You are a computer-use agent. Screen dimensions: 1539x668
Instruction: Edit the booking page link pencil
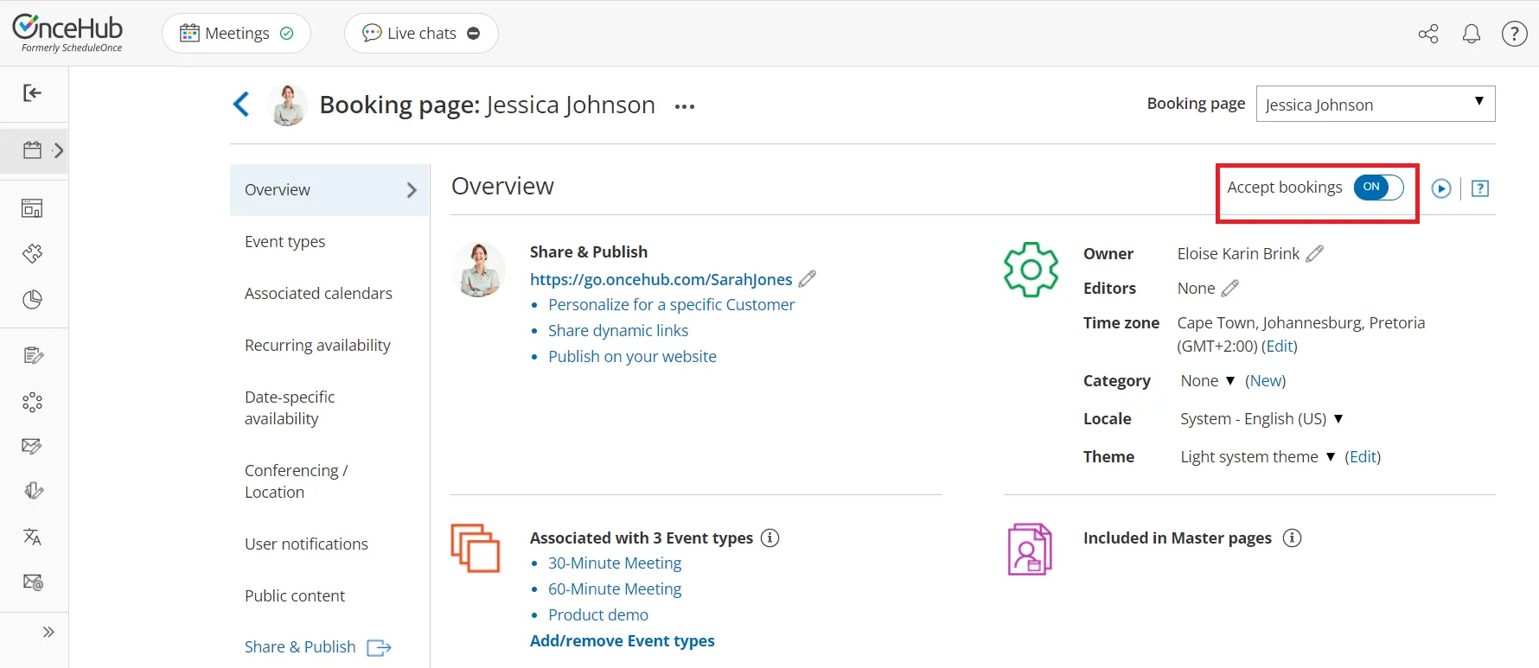pyautogui.click(x=808, y=279)
